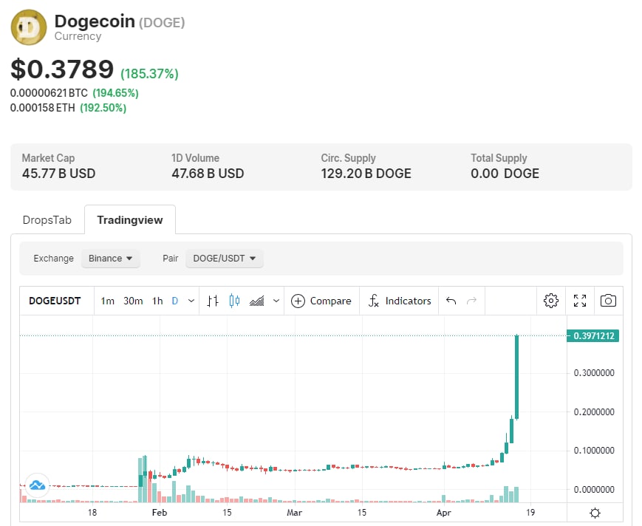Click the 1D Volume value 47.68 B USD

[208, 174]
